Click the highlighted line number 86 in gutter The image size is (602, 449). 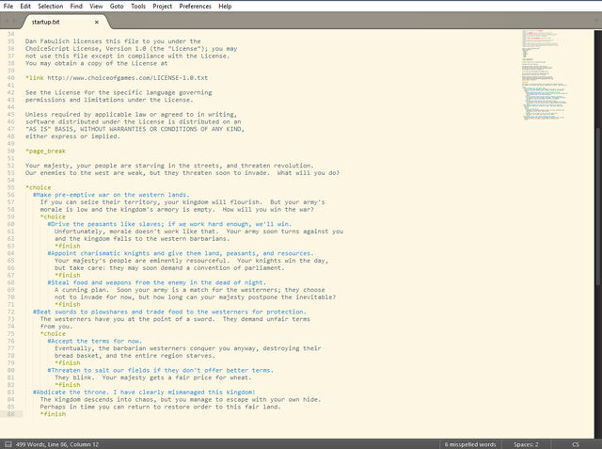tap(10, 413)
